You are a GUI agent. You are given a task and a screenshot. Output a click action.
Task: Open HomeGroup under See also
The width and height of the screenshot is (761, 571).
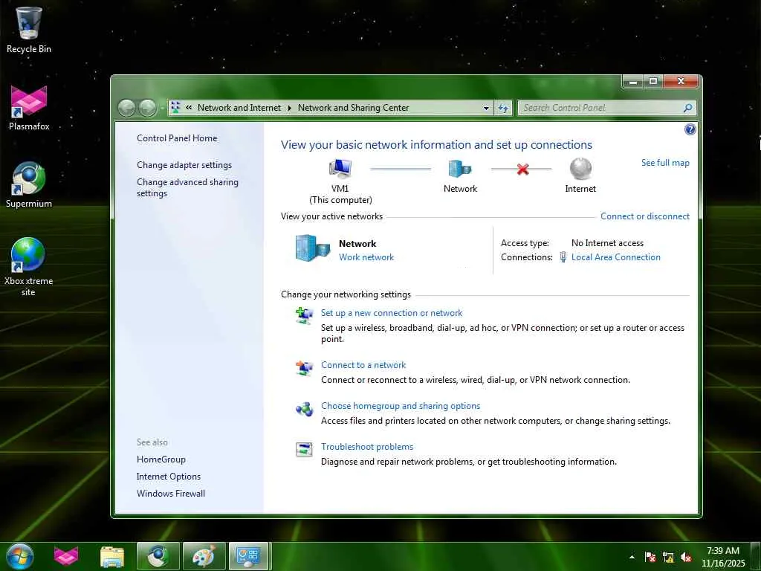161,459
